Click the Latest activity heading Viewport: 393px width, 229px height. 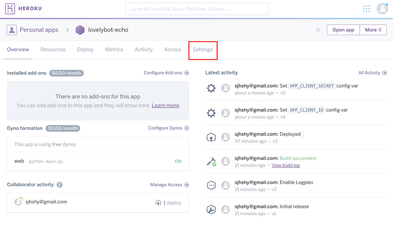pos(222,73)
